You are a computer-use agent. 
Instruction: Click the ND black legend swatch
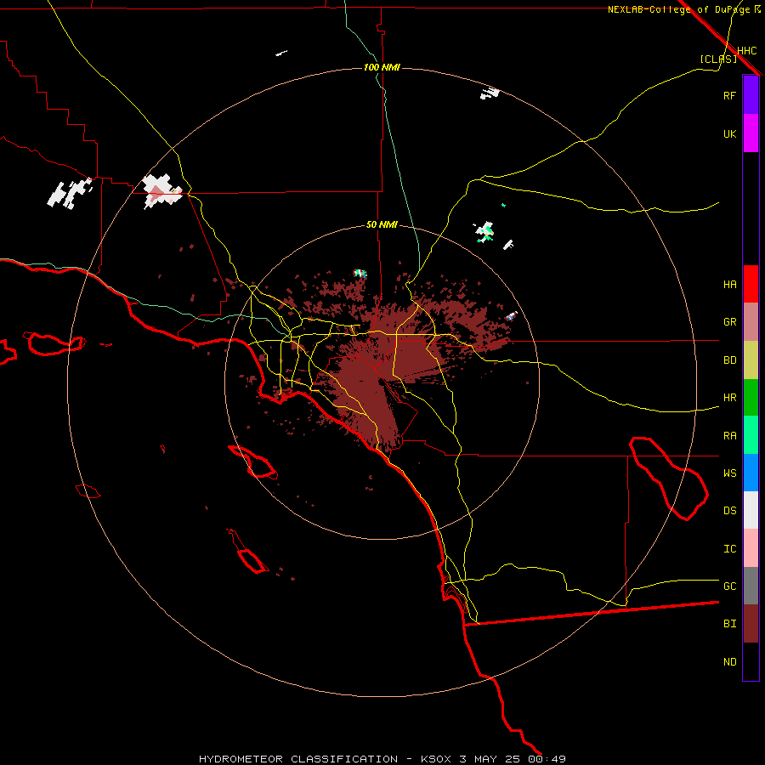coord(751,661)
